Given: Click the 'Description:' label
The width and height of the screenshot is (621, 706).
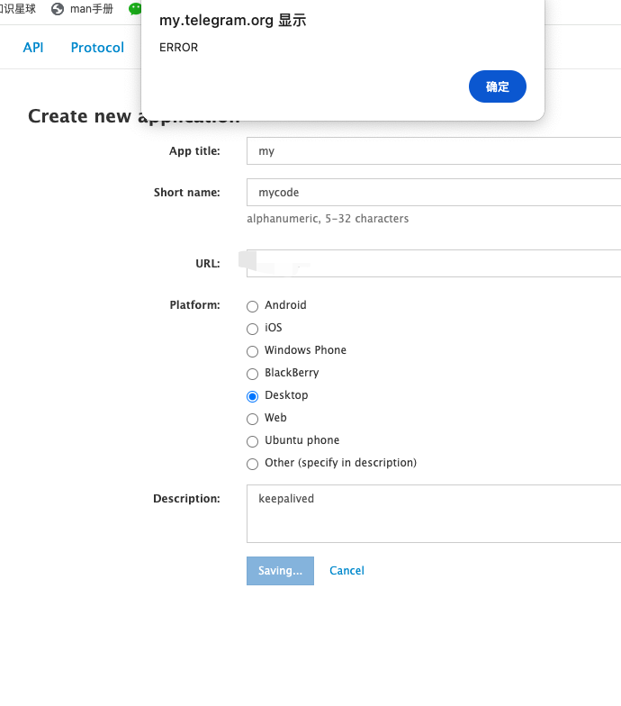Looking at the screenshot, I should [186, 499].
